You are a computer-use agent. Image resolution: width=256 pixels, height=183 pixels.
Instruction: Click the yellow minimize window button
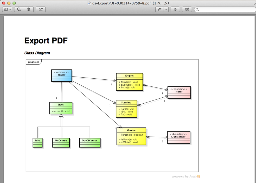(9, 3)
